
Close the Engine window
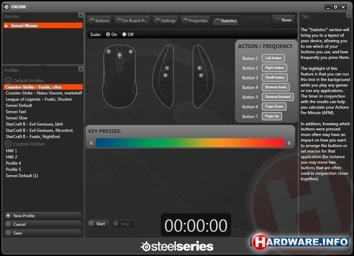pos(343,7)
